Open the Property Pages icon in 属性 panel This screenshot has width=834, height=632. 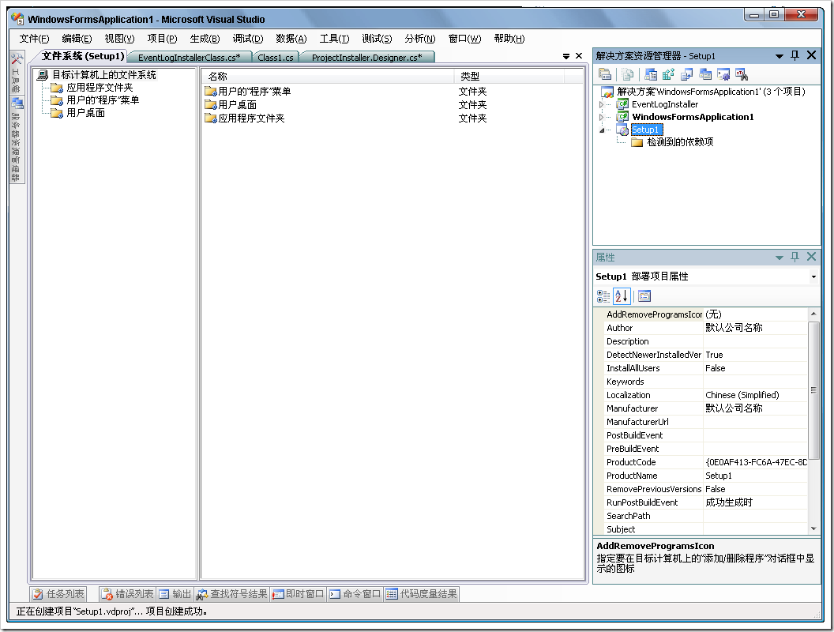pos(644,295)
